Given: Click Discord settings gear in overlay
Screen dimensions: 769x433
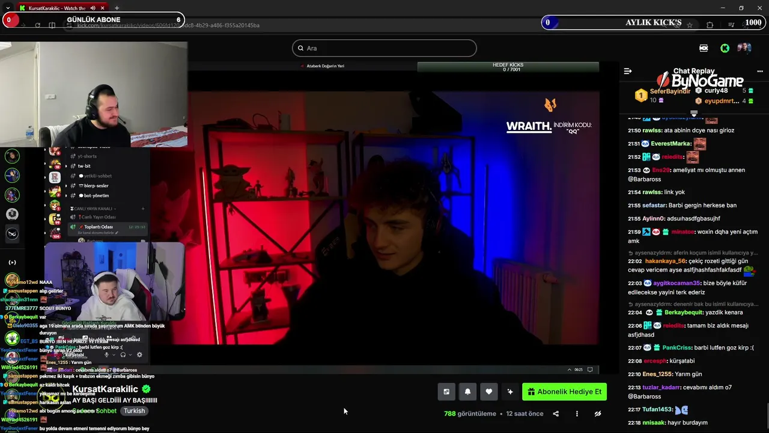Looking at the screenshot, I should tap(139, 355).
